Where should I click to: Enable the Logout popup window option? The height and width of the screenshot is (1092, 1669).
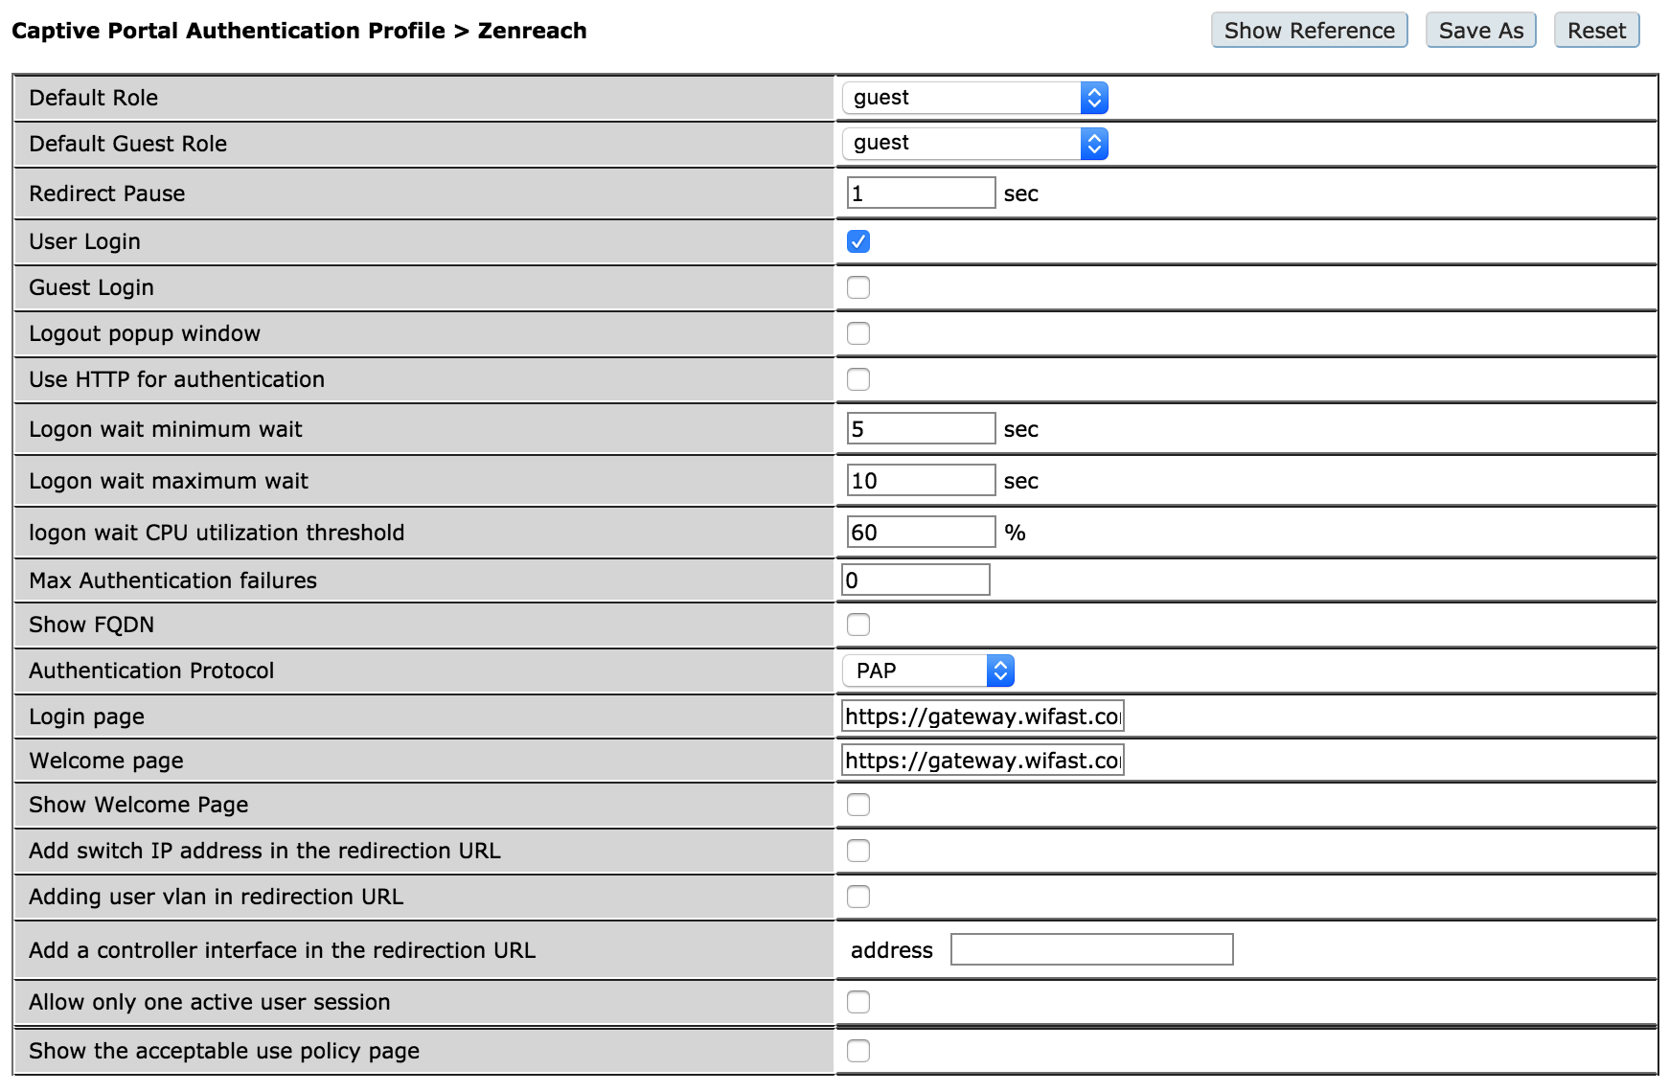pyautogui.click(x=857, y=332)
